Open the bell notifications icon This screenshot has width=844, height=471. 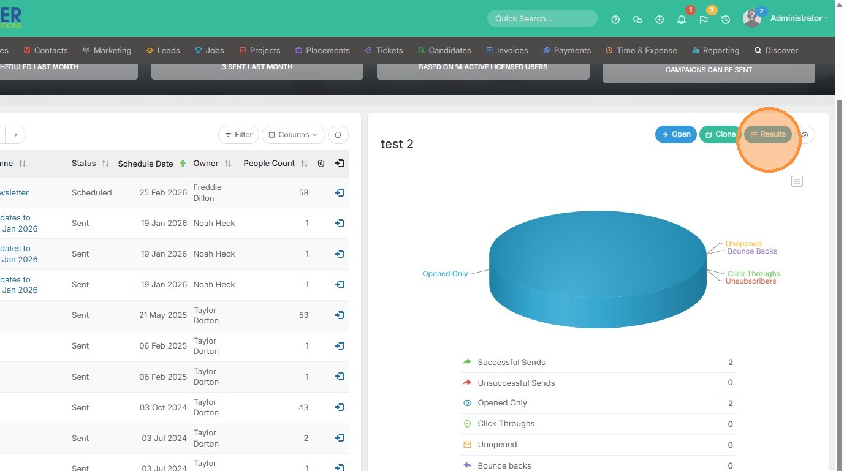pyautogui.click(x=682, y=20)
